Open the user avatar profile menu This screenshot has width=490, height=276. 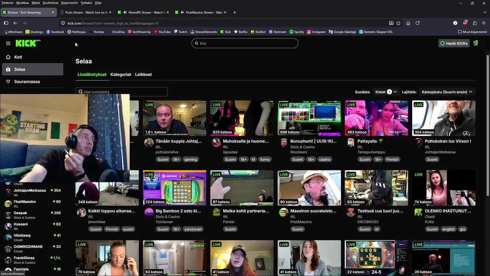(476, 43)
